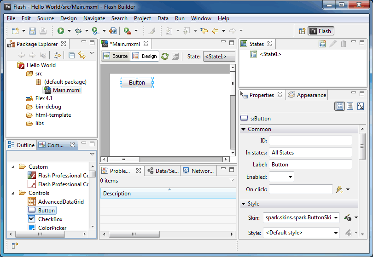Switch Properties to Category view
Screen dimensions: 373x257
350,106
